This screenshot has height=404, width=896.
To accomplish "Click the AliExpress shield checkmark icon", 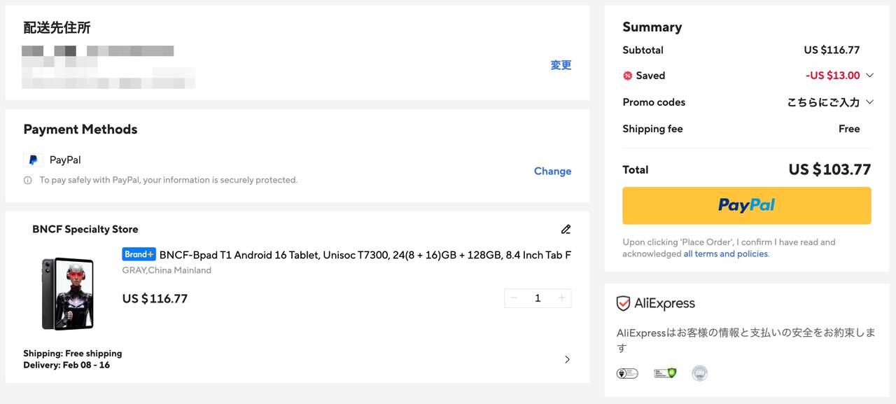I will (x=623, y=303).
